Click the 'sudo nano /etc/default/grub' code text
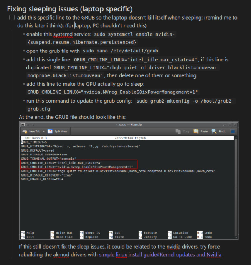This screenshot has width=251, height=265. click(120, 51)
